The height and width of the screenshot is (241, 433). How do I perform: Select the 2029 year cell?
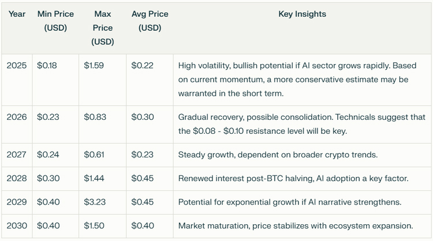click(x=16, y=202)
